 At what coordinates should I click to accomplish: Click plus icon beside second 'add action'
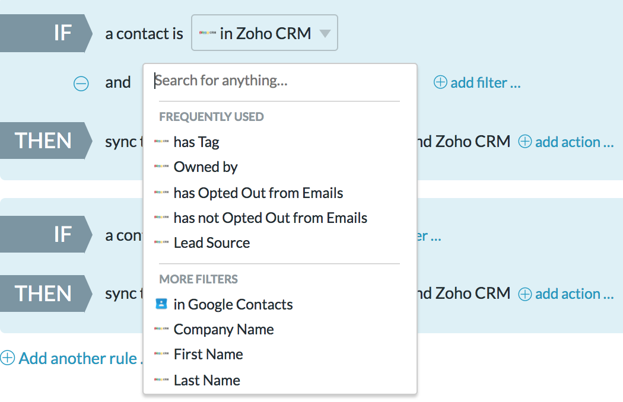(525, 294)
